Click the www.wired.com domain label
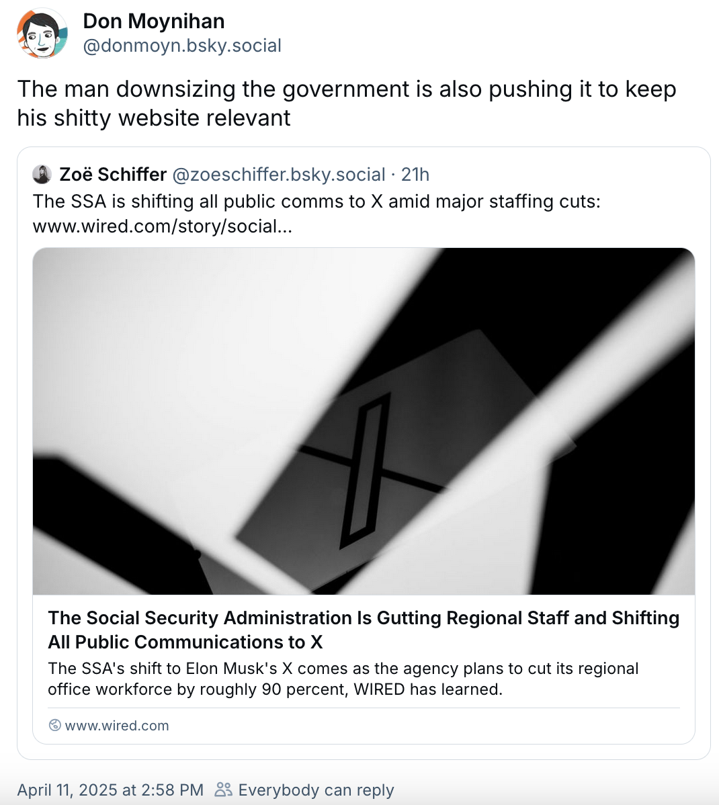719x805 pixels. pyautogui.click(x=117, y=726)
